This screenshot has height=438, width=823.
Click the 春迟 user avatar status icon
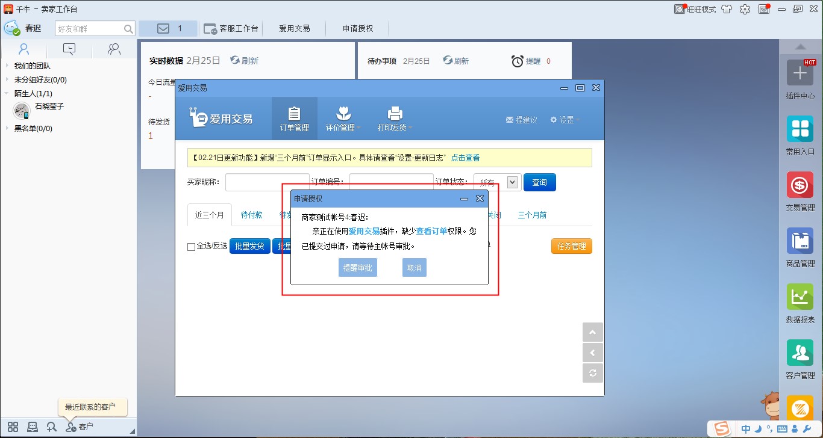point(12,28)
